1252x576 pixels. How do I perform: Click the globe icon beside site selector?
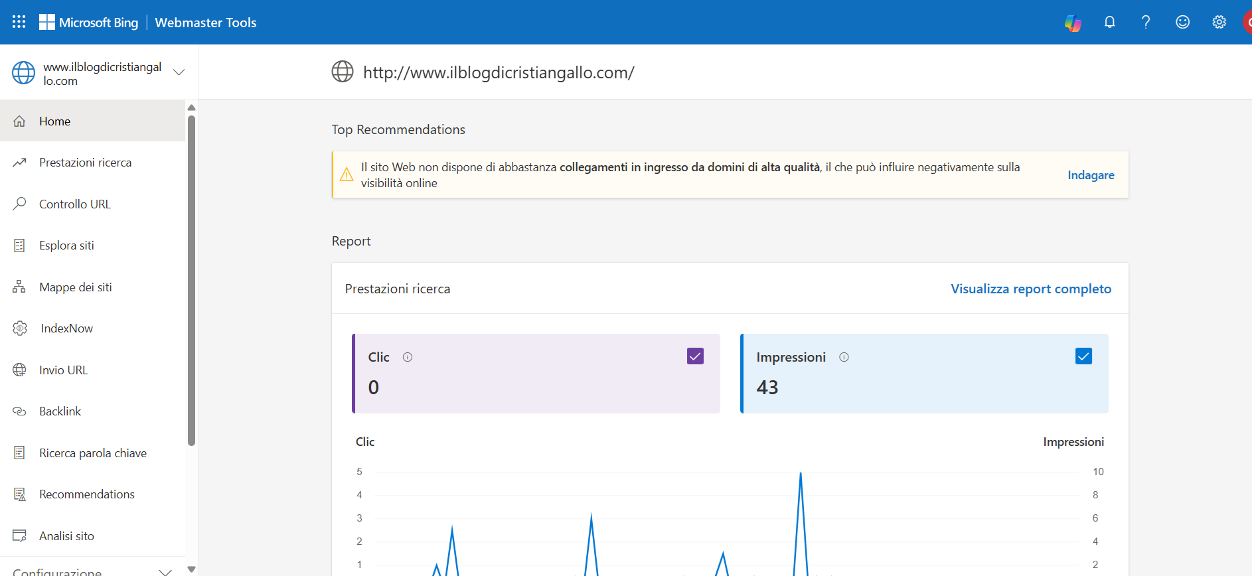click(x=23, y=73)
